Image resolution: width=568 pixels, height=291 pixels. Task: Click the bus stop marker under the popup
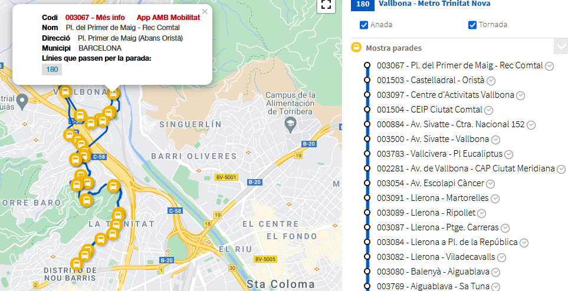pyautogui.click(x=113, y=92)
